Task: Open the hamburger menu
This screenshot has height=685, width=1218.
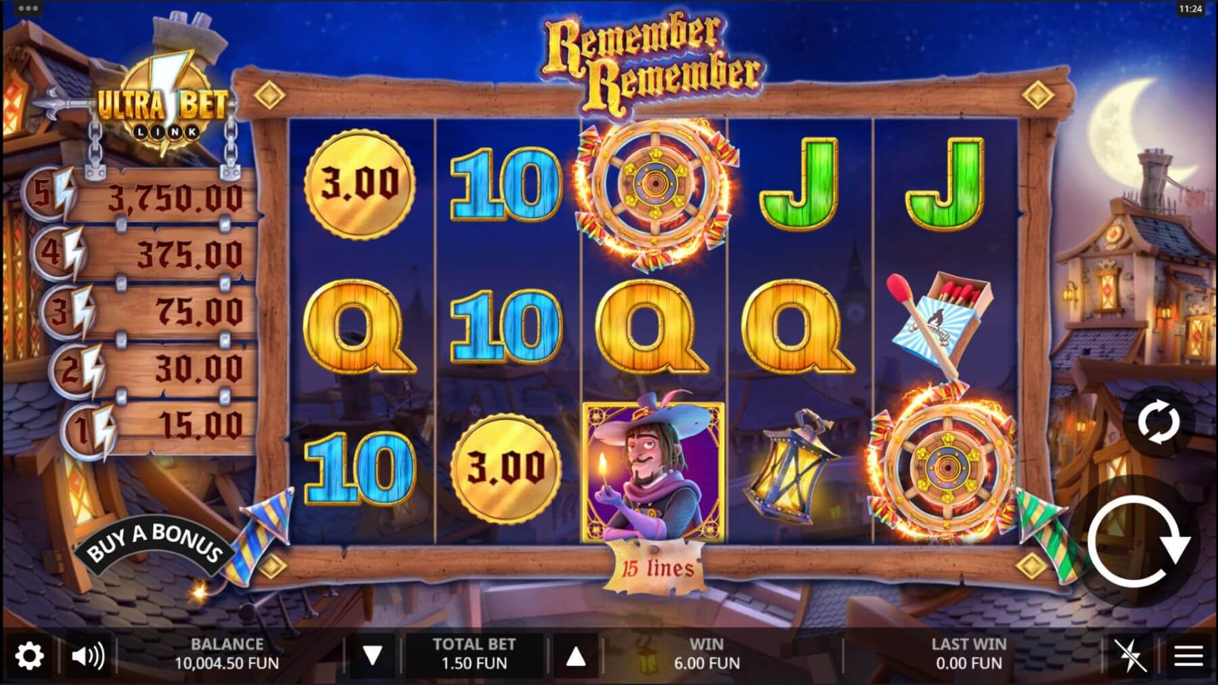Action: coord(1188,655)
